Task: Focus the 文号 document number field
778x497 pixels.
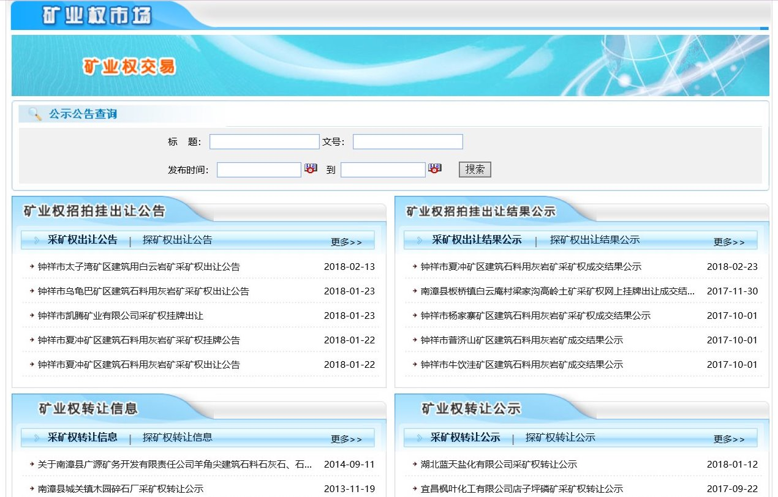Action: click(x=407, y=142)
